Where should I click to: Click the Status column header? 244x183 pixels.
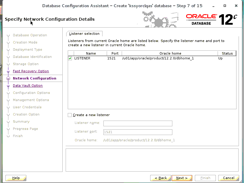click(227, 53)
